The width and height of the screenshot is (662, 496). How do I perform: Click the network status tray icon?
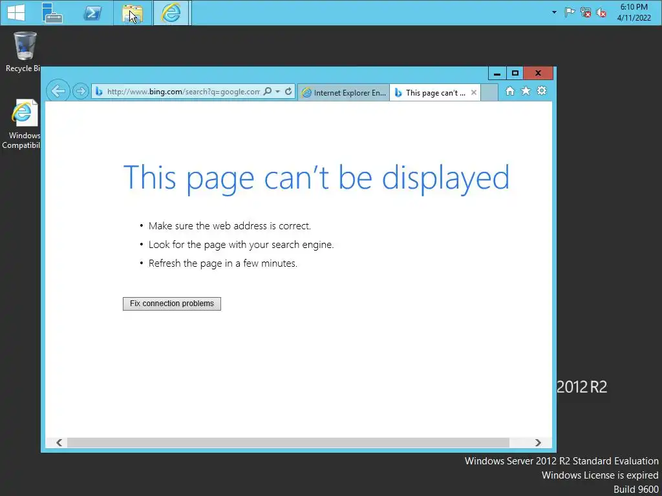[585, 12]
